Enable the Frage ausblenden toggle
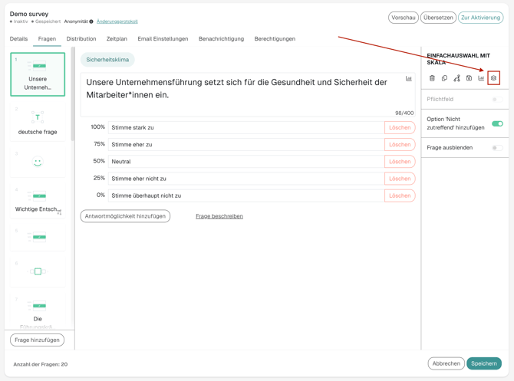Screen dimensions: 514x381 click(x=497, y=148)
